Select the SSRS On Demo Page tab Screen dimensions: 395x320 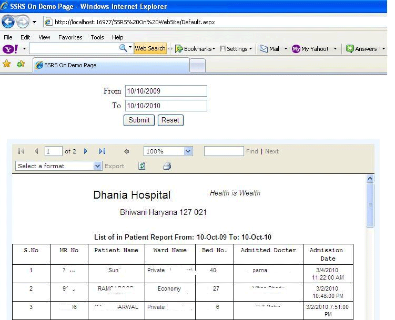tap(111, 65)
